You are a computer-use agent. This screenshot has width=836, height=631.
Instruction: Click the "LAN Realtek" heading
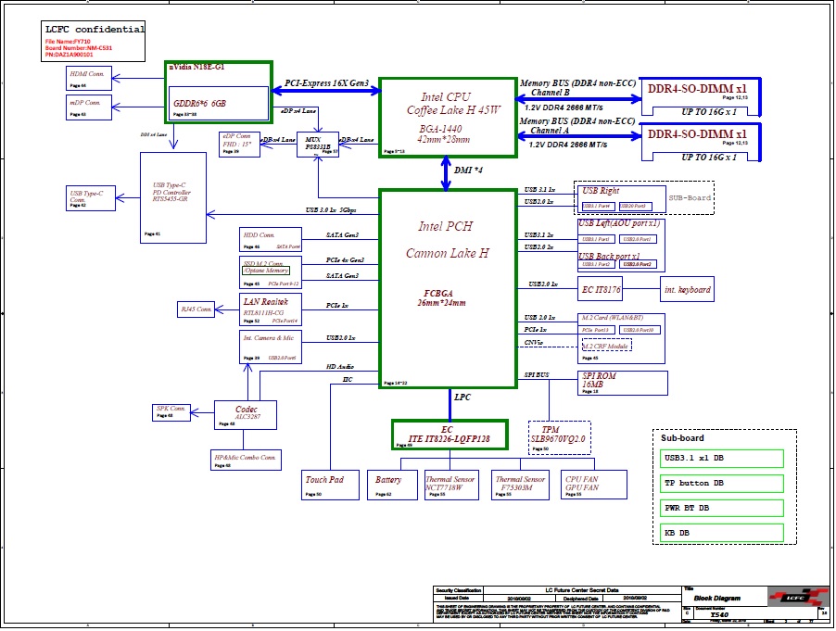pyautogui.click(x=265, y=302)
